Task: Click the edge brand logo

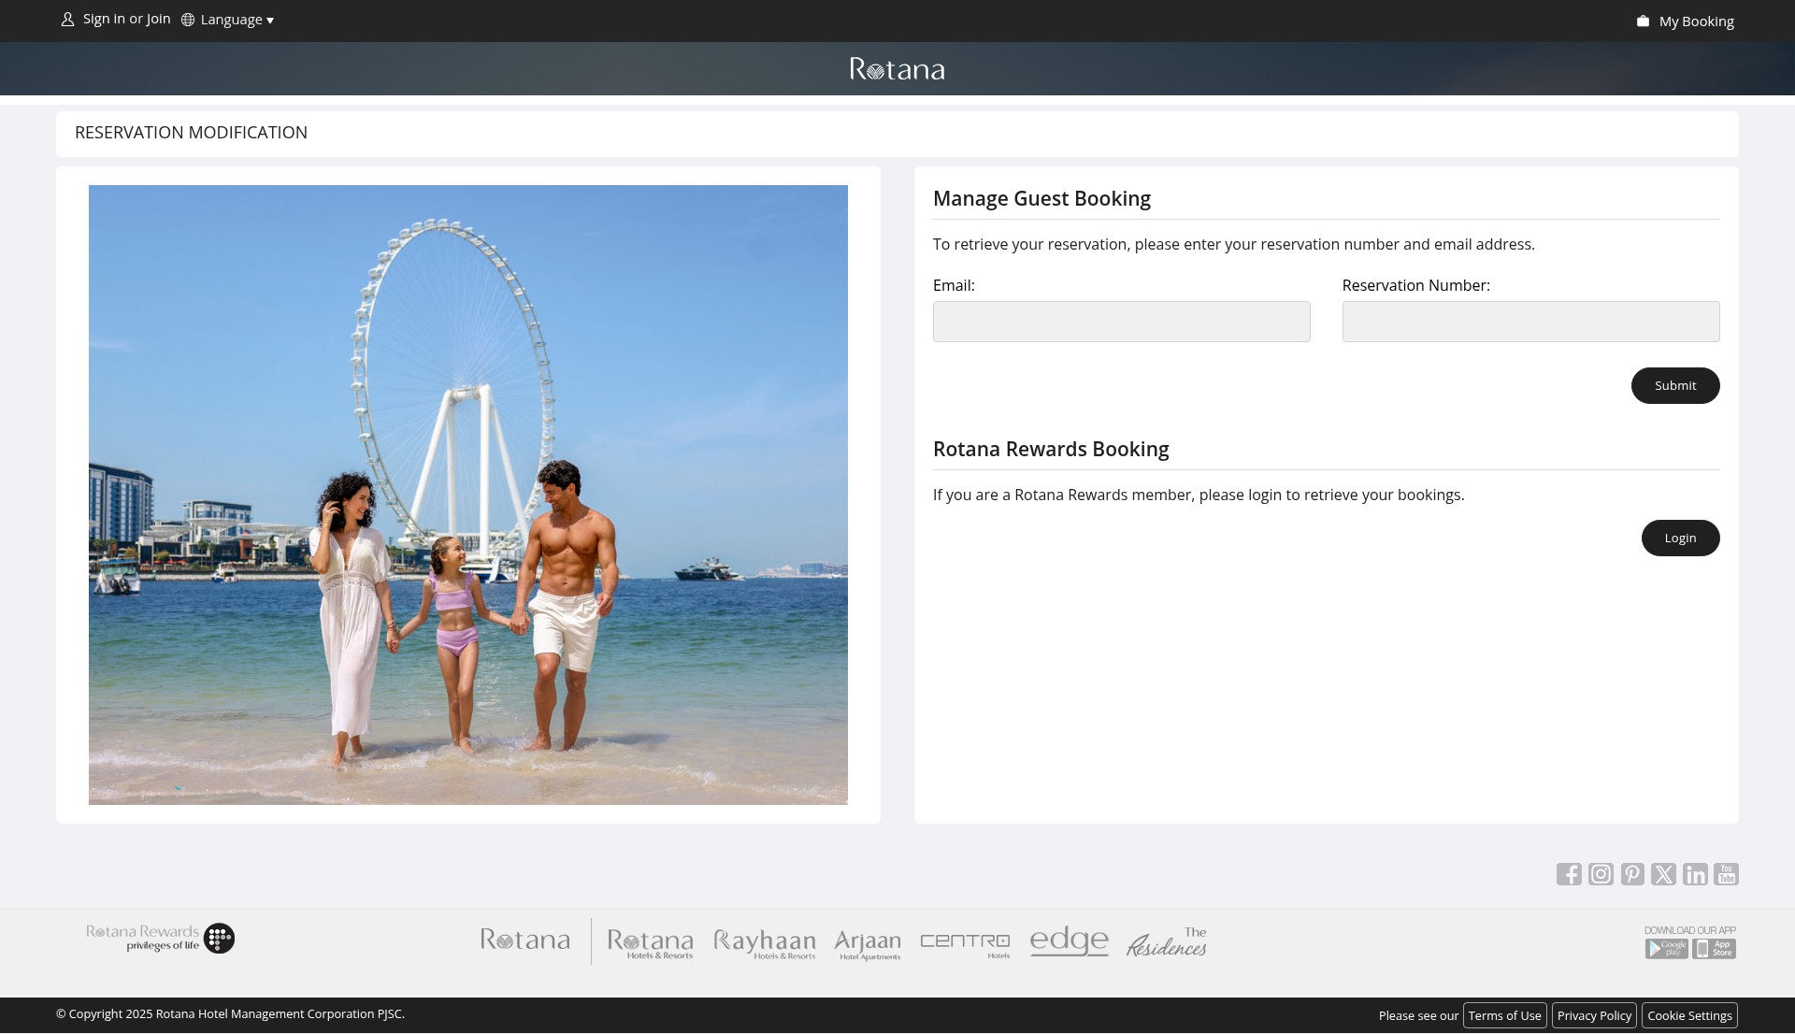Action: pyautogui.click(x=1069, y=941)
